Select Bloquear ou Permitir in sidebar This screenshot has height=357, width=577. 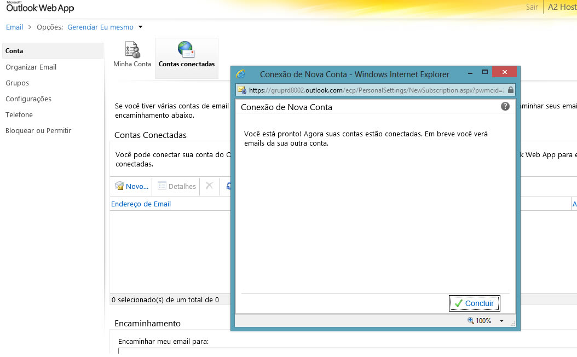point(38,130)
